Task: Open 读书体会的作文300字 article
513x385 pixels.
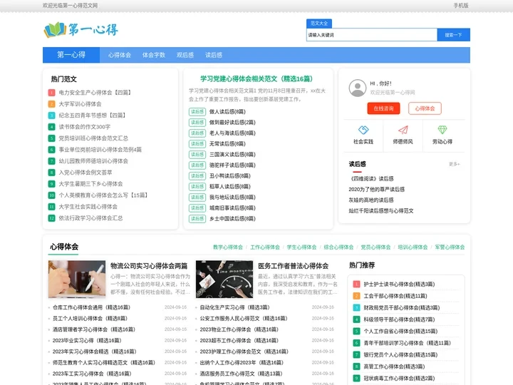Action: (x=84, y=127)
